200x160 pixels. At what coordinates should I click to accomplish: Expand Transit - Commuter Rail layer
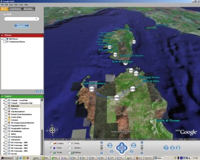tap(4, 103)
